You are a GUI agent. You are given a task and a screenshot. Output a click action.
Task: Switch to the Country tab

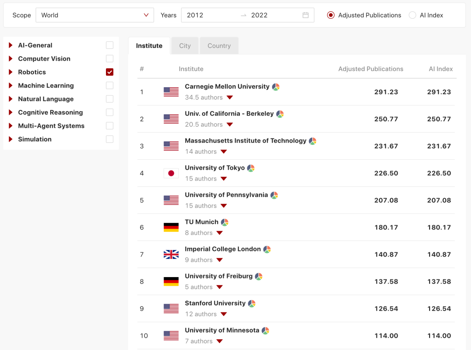[x=219, y=46]
